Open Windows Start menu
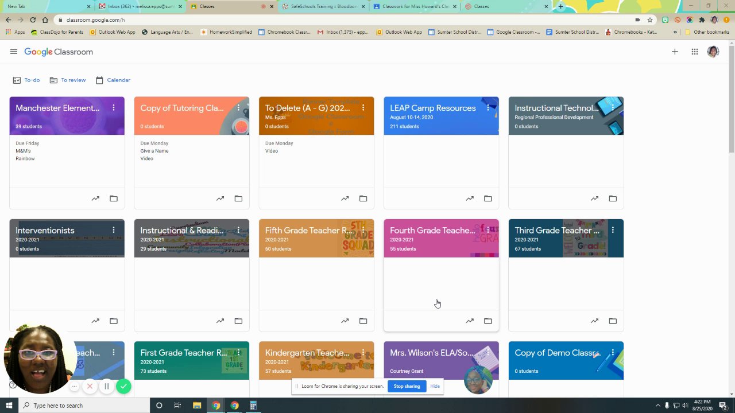The height and width of the screenshot is (413, 735). coord(9,406)
